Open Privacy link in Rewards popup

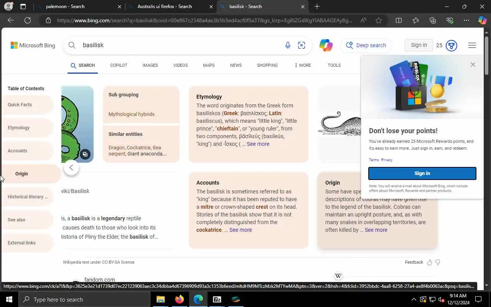(x=387, y=160)
